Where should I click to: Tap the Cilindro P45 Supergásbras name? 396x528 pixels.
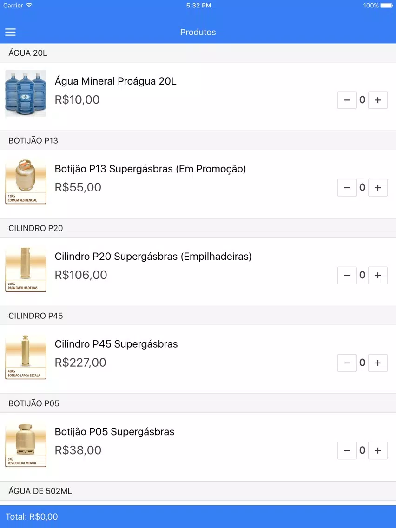pos(116,344)
